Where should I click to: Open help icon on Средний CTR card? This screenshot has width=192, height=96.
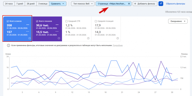tap(88, 38)
